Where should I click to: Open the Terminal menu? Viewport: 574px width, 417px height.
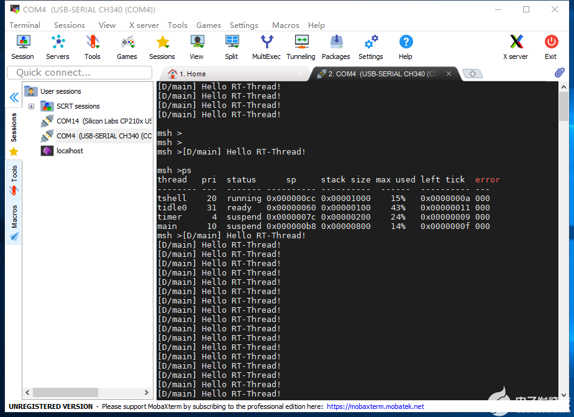tap(25, 25)
